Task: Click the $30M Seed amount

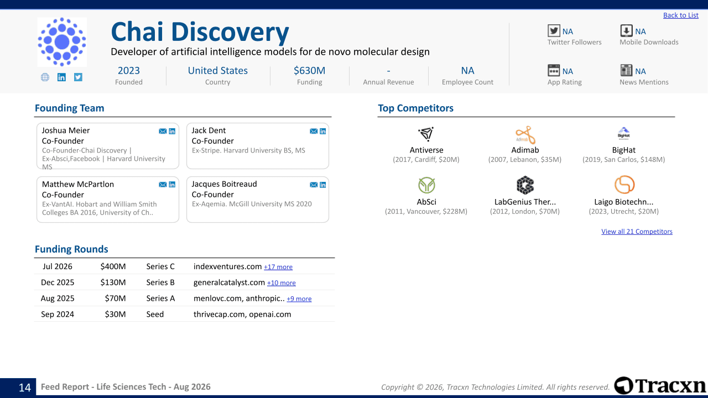Action: pyautogui.click(x=116, y=315)
